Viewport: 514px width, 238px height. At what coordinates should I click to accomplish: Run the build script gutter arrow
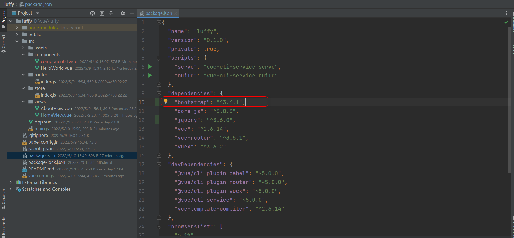[150, 75]
